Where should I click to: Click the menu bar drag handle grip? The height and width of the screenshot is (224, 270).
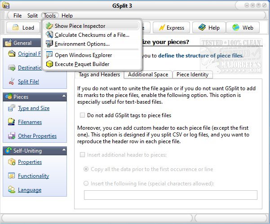3,15
